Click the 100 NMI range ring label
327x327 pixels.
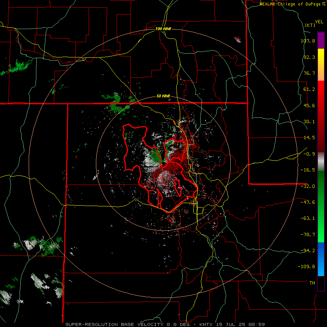point(163,29)
